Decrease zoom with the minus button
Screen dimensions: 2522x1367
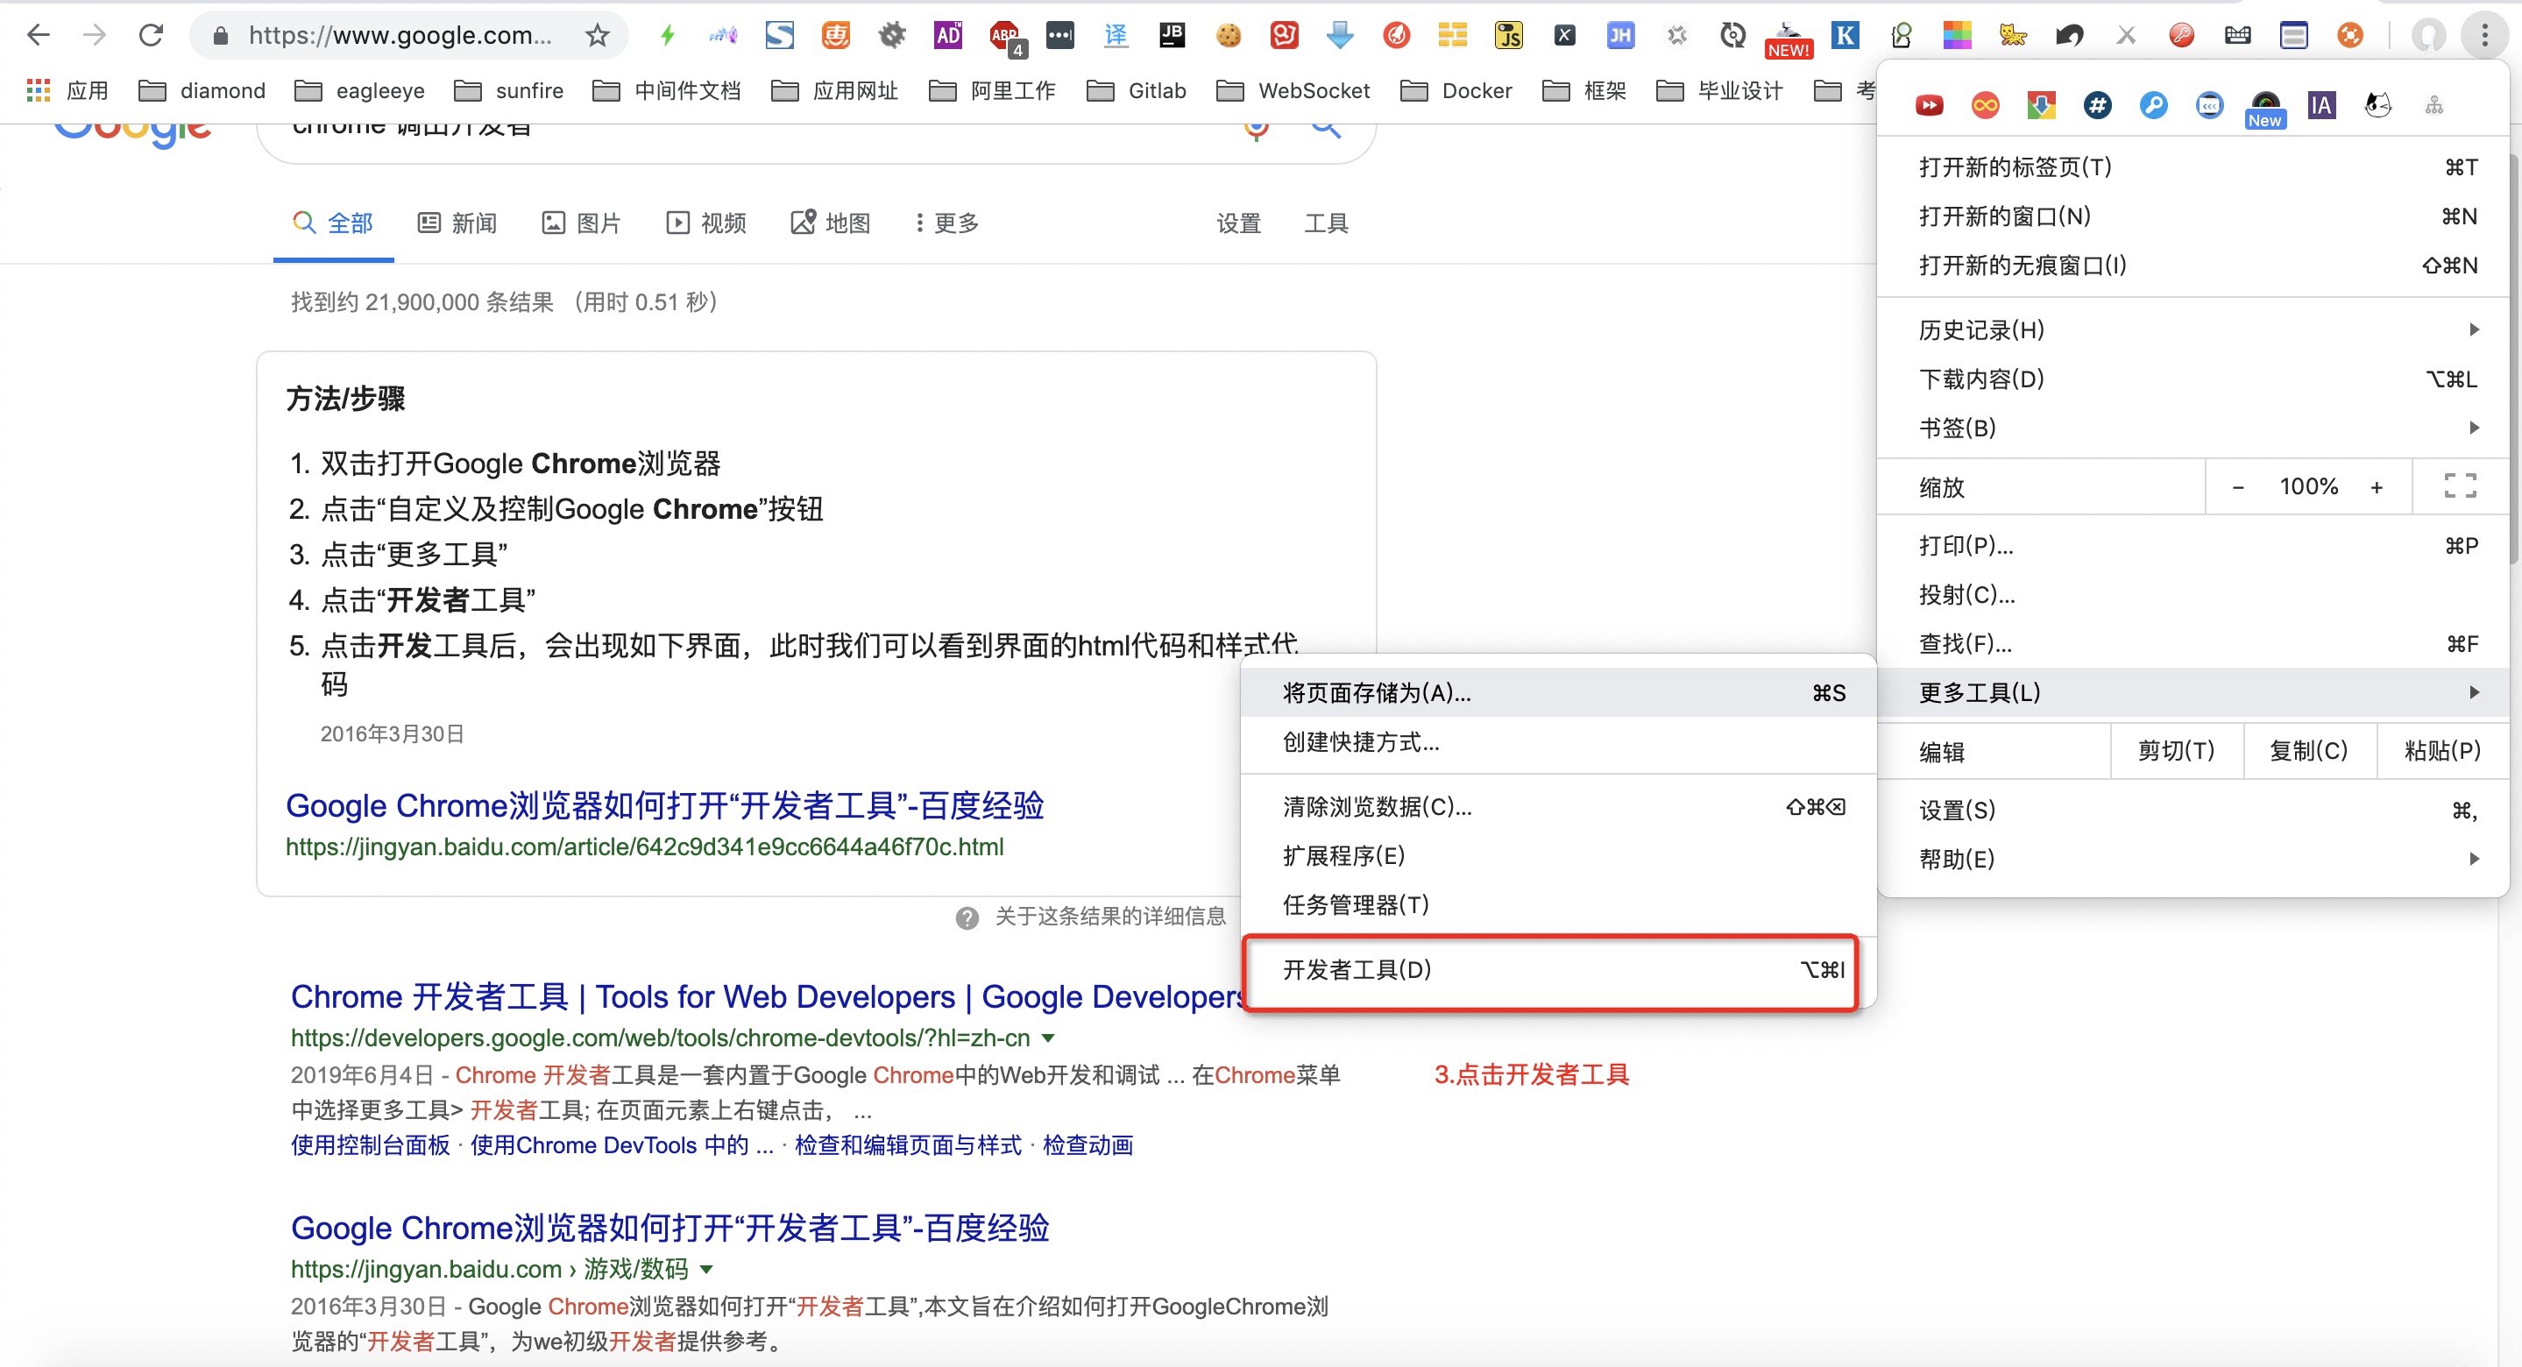point(2237,486)
